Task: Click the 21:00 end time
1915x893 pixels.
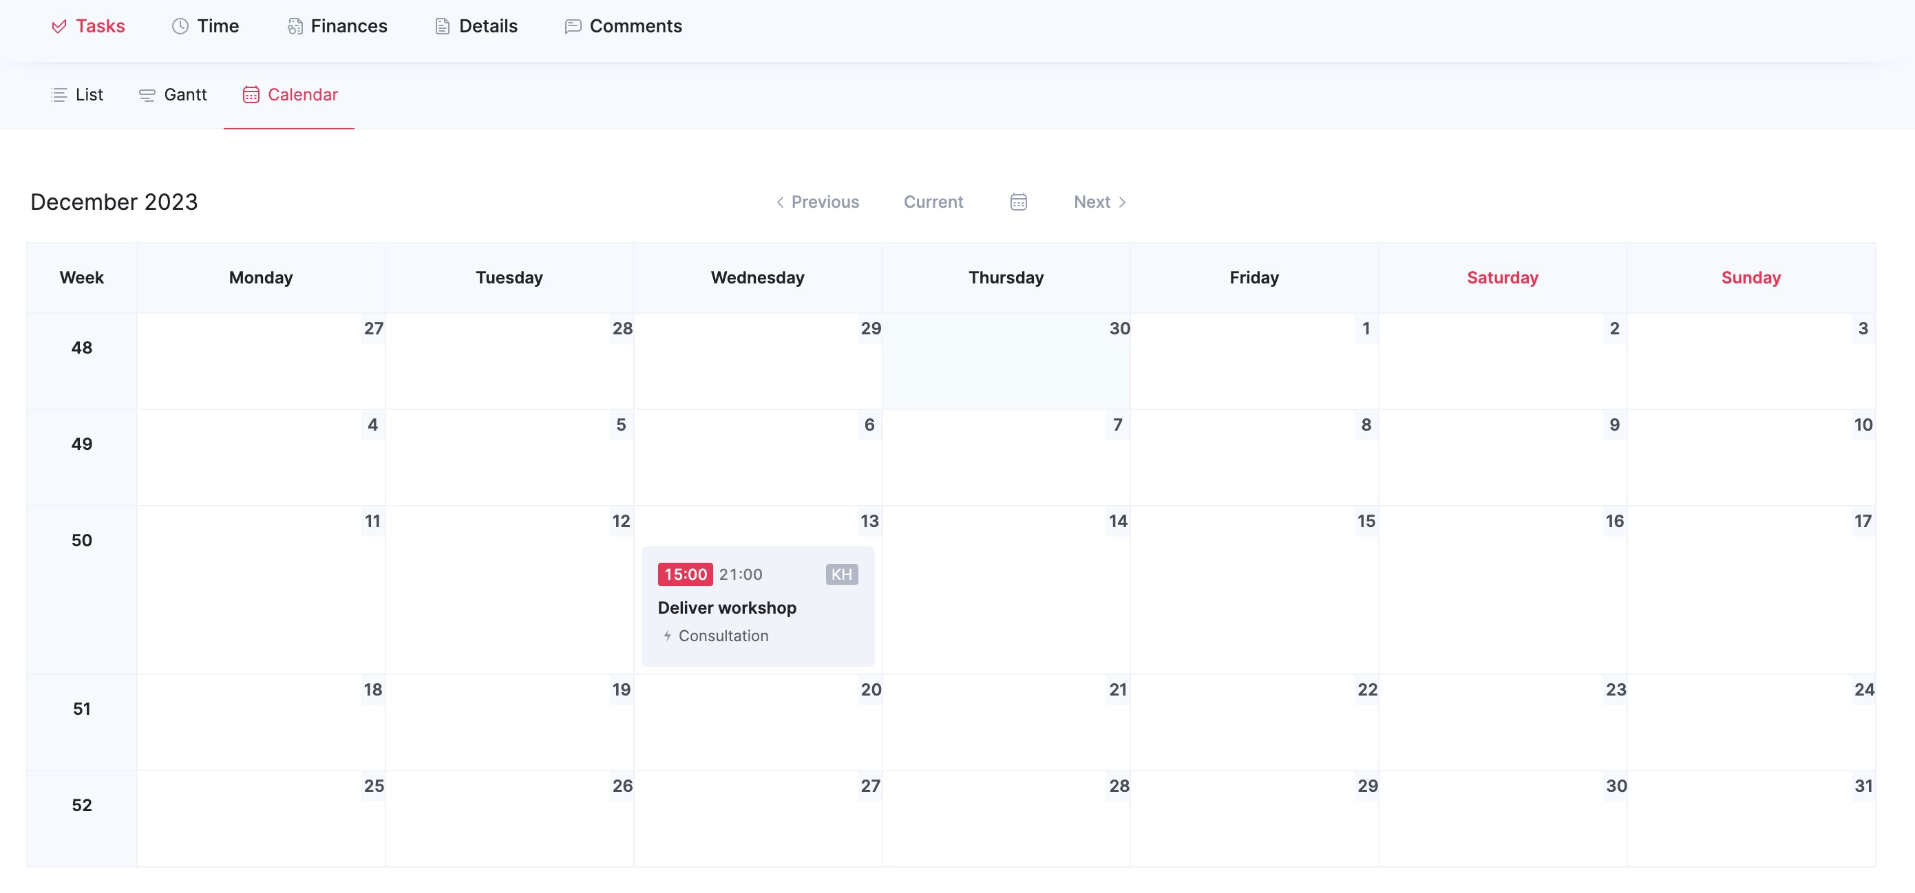Action: tap(741, 574)
